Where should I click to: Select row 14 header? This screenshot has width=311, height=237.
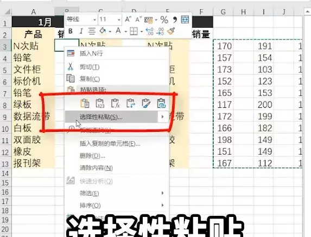tap(5, 174)
